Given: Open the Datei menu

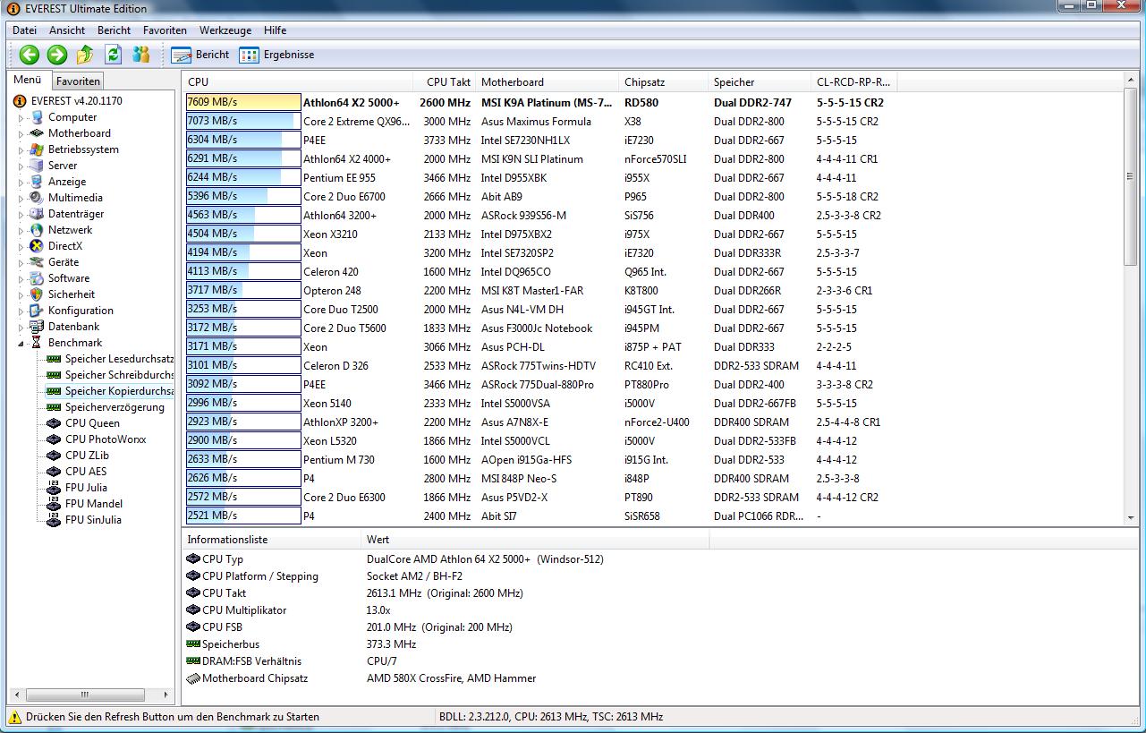Looking at the screenshot, I should [x=25, y=30].
